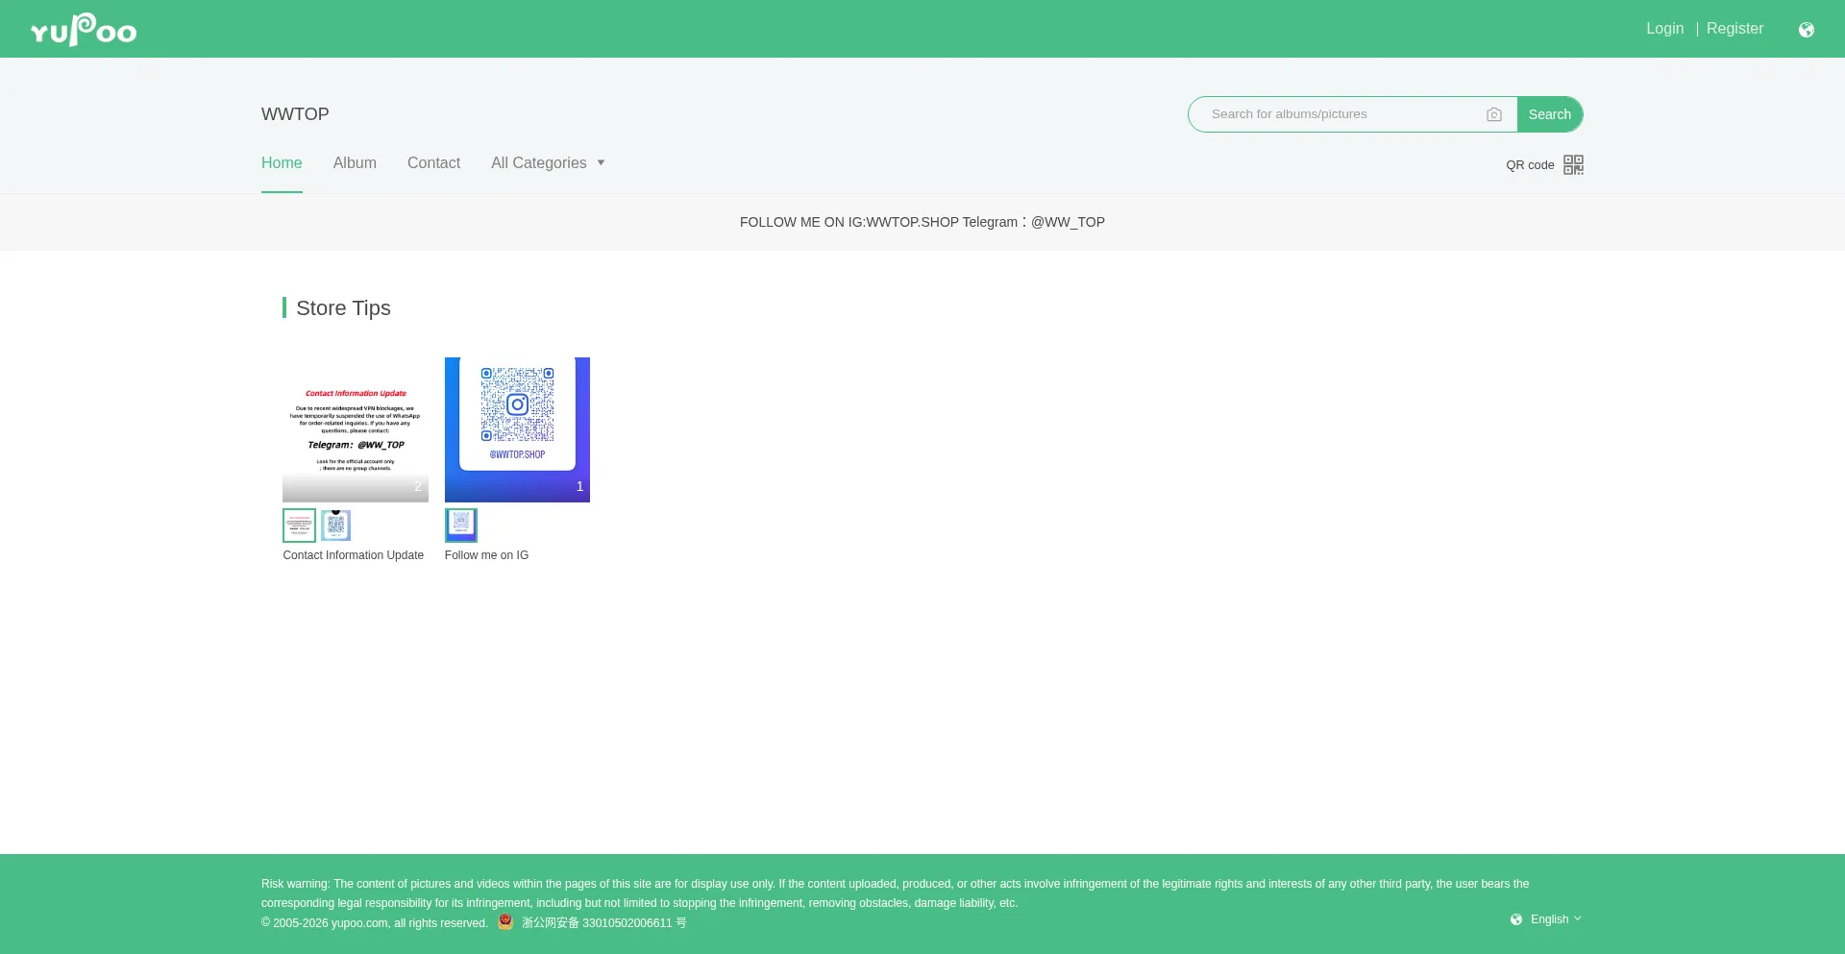Open the Follow me on IG album title
This screenshot has height=954, width=1845.
(x=486, y=555)
